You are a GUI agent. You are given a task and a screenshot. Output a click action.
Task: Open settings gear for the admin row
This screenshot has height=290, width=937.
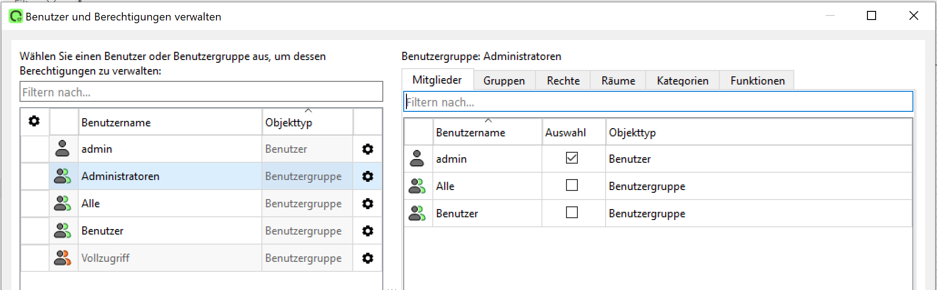point(367,149)
